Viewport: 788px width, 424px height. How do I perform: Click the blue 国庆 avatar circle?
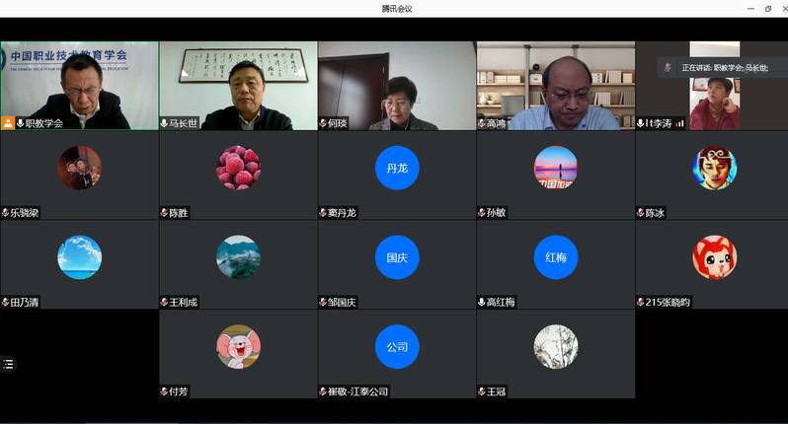tap(397, 257)
